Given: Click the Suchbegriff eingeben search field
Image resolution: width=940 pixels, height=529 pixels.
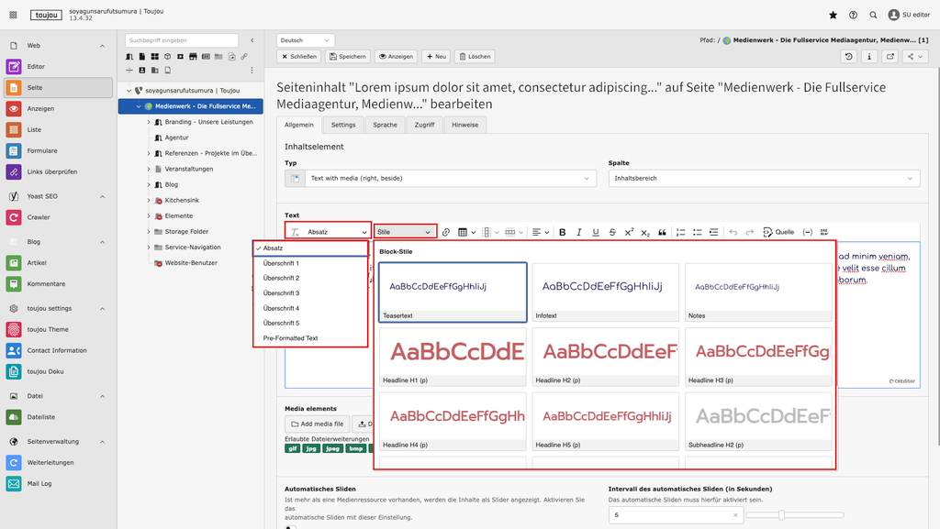Looking at the screenshot, I should coord(182,40).
